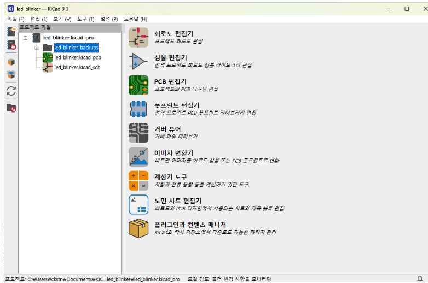428x283 pixels.
Task: Launch the Image Converter (이미지 변환기) icon
Action: click(138, 157)
